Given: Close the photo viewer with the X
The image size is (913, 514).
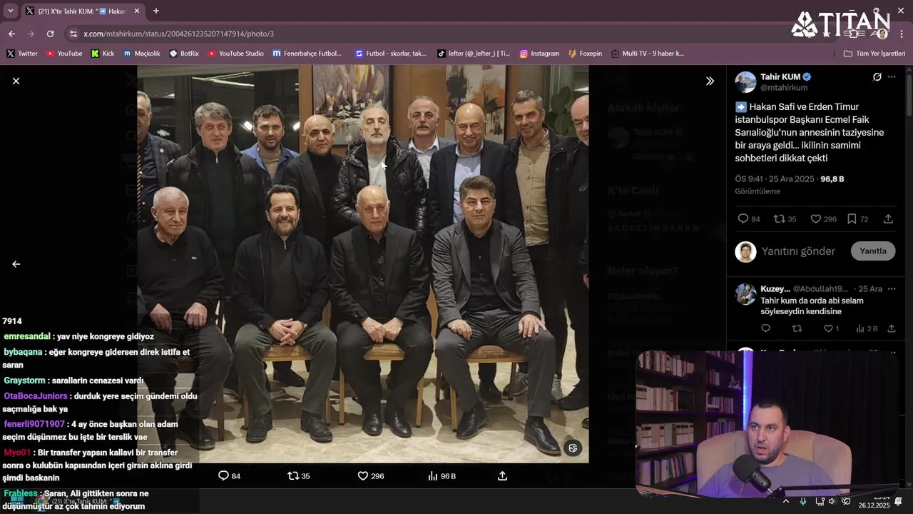Looking at the screenshot, I should point(16,81).
